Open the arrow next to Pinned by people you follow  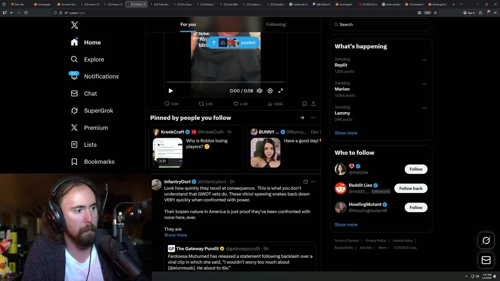click(302, 117)
